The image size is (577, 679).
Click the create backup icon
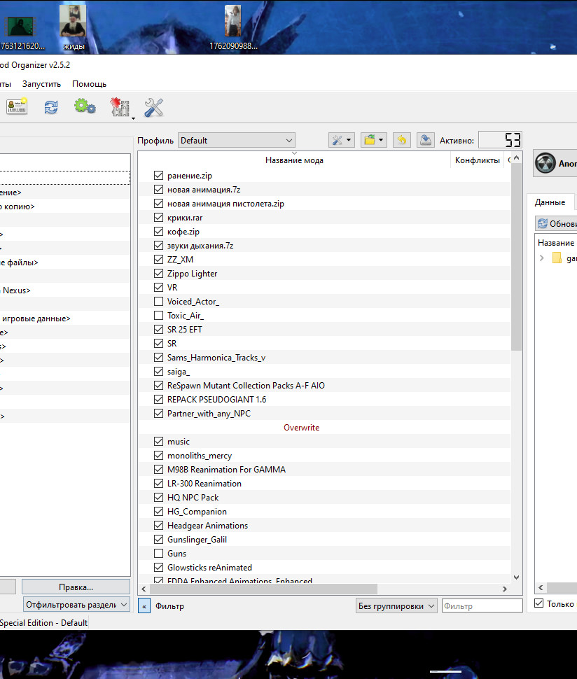[x=425, y=140]
